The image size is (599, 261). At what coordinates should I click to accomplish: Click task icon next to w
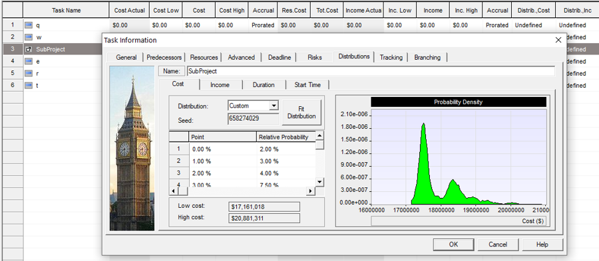[29, 37]
